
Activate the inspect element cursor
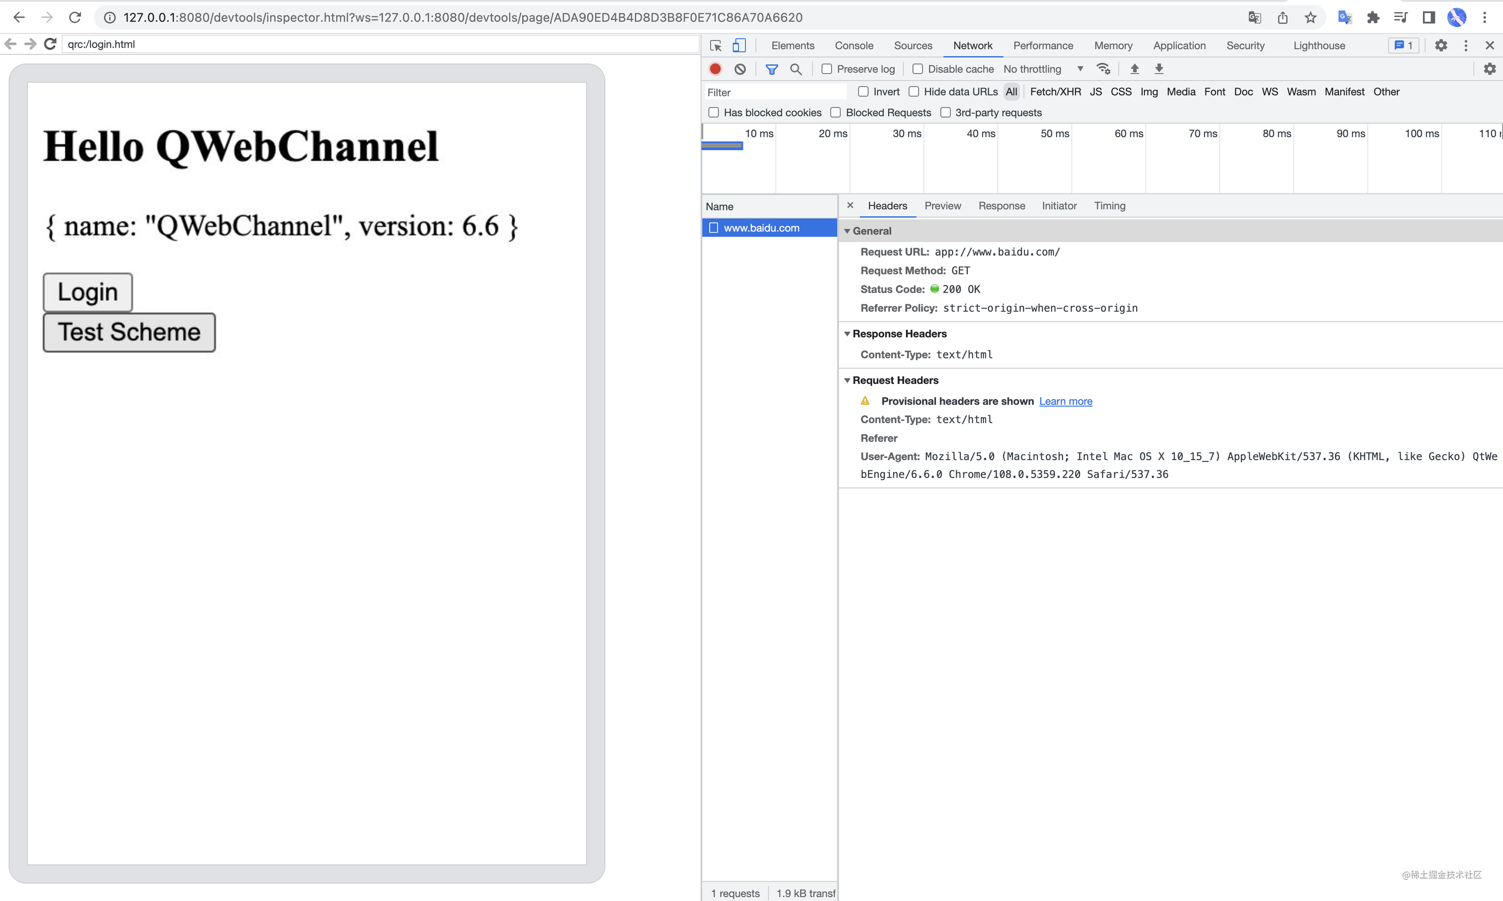click(x=716, y=45)
